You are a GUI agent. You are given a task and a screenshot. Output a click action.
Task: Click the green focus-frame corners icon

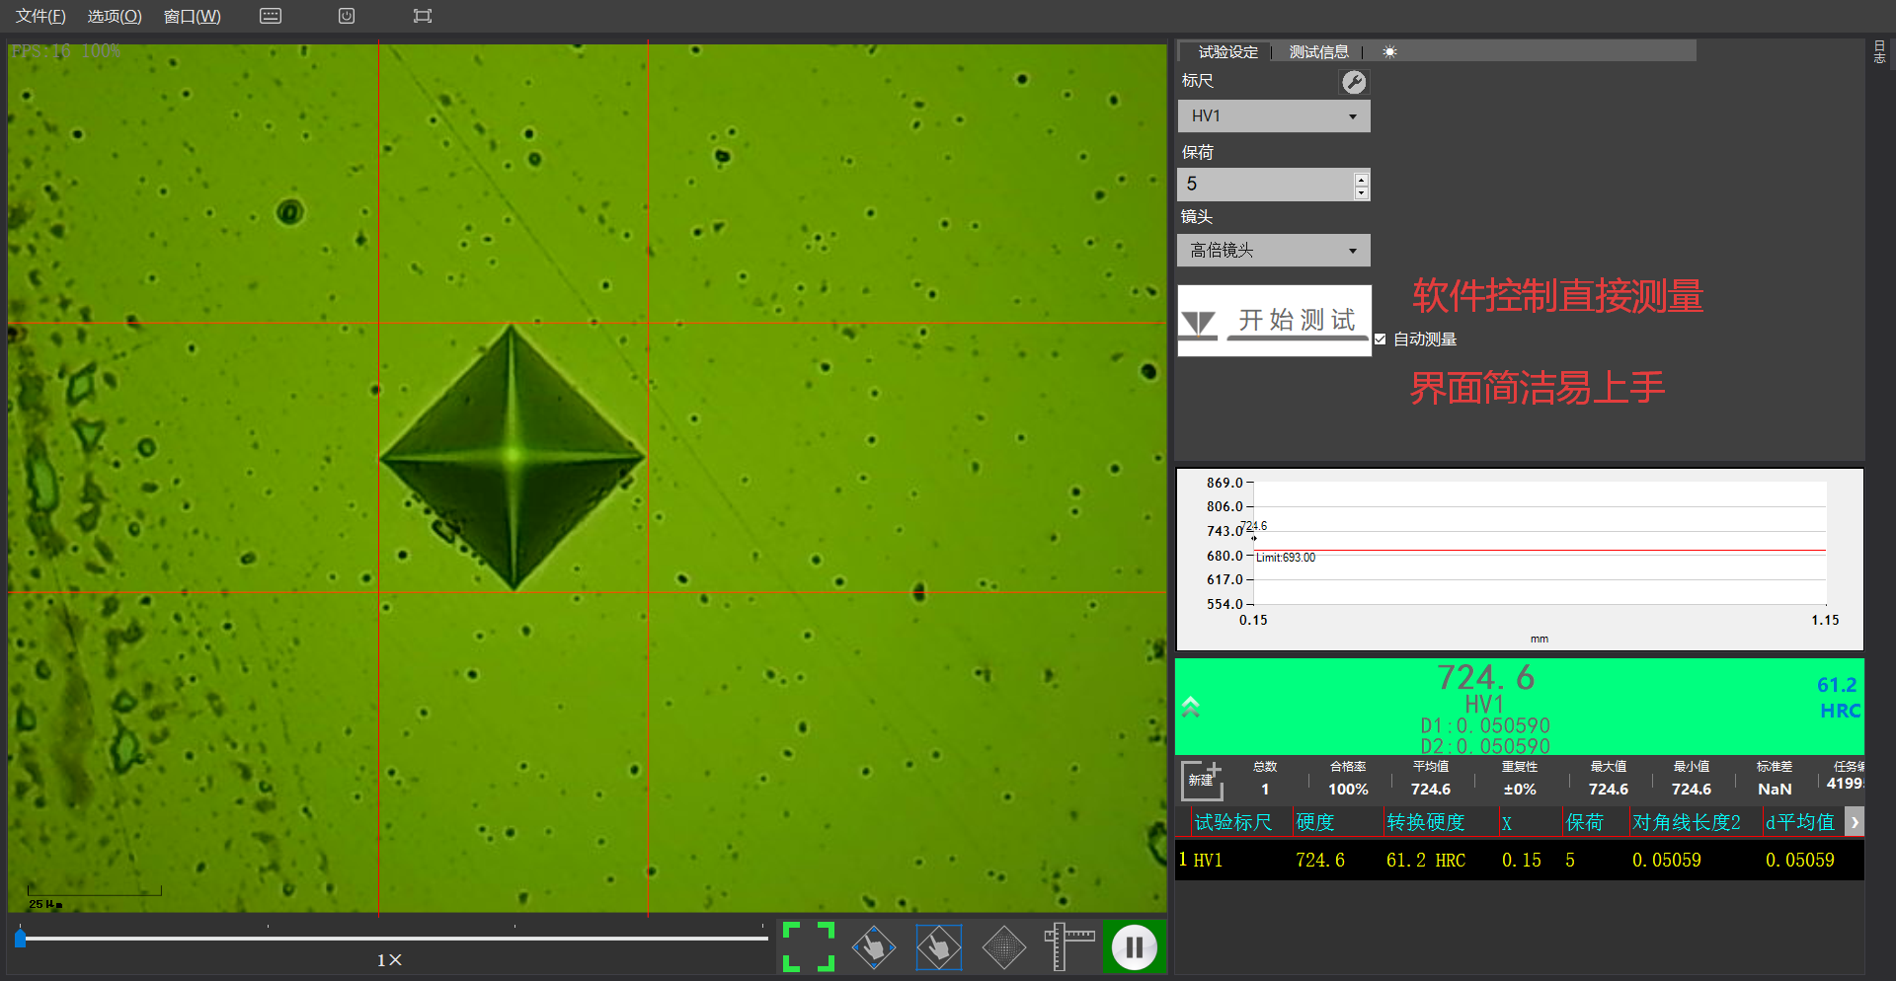tap(808, 946)
